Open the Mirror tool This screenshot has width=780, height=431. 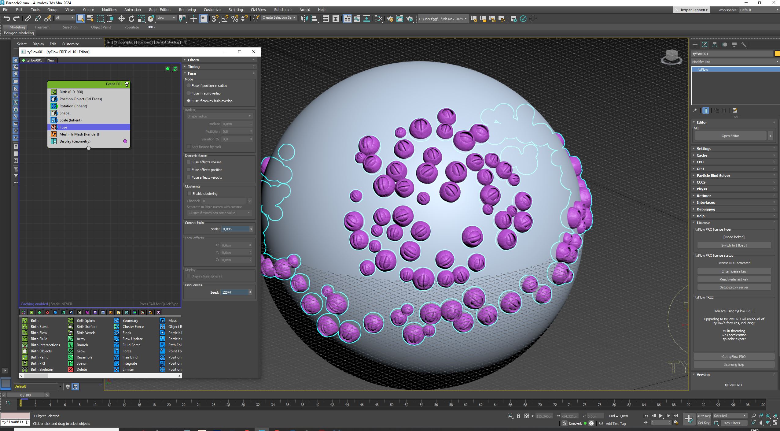[304, 19]
